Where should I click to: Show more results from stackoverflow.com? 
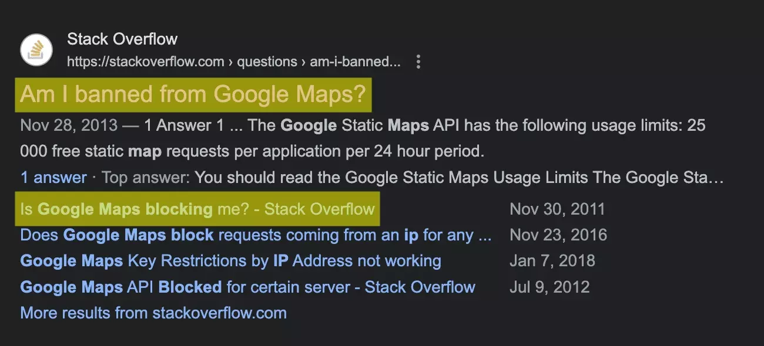tap(153, 313)
